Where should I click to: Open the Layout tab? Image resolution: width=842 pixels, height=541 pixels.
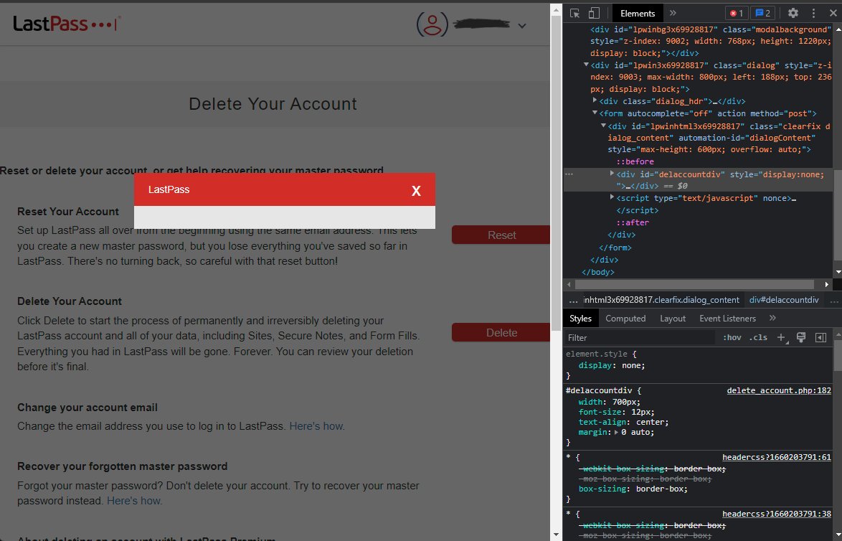coord(672,319)
